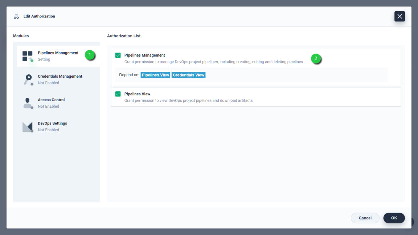Click the DevOps Settings module icon
The image size is (418, 235).
[28, 127]
